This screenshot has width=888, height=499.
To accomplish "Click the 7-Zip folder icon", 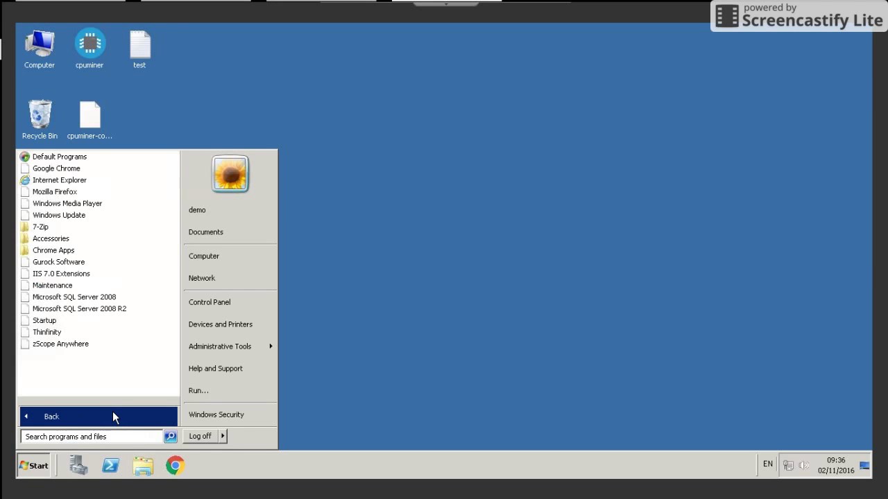I will point(25,227).
